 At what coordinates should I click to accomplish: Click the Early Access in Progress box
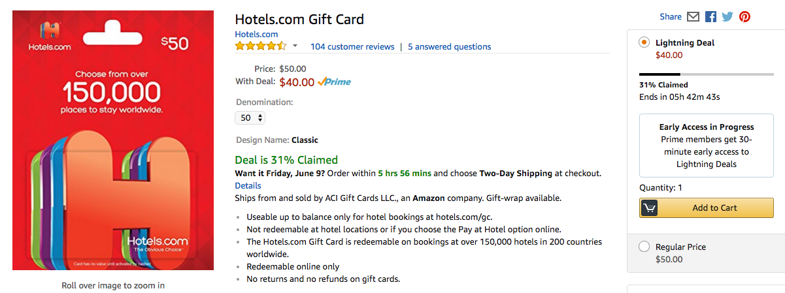click(x=707, y=146)
